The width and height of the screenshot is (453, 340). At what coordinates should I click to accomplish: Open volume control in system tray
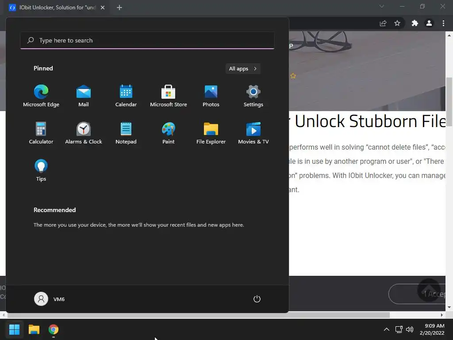click(410, 329)
